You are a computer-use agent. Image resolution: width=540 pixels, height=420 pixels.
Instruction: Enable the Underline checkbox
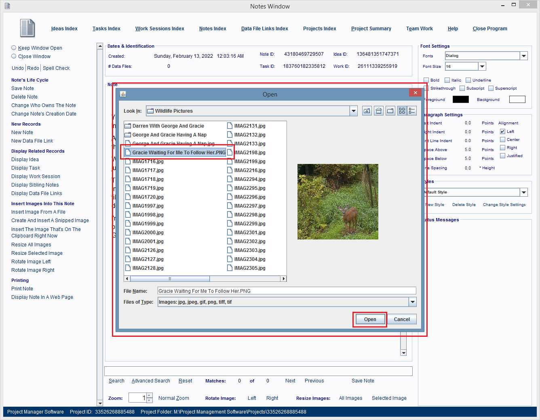pos(468,80)
